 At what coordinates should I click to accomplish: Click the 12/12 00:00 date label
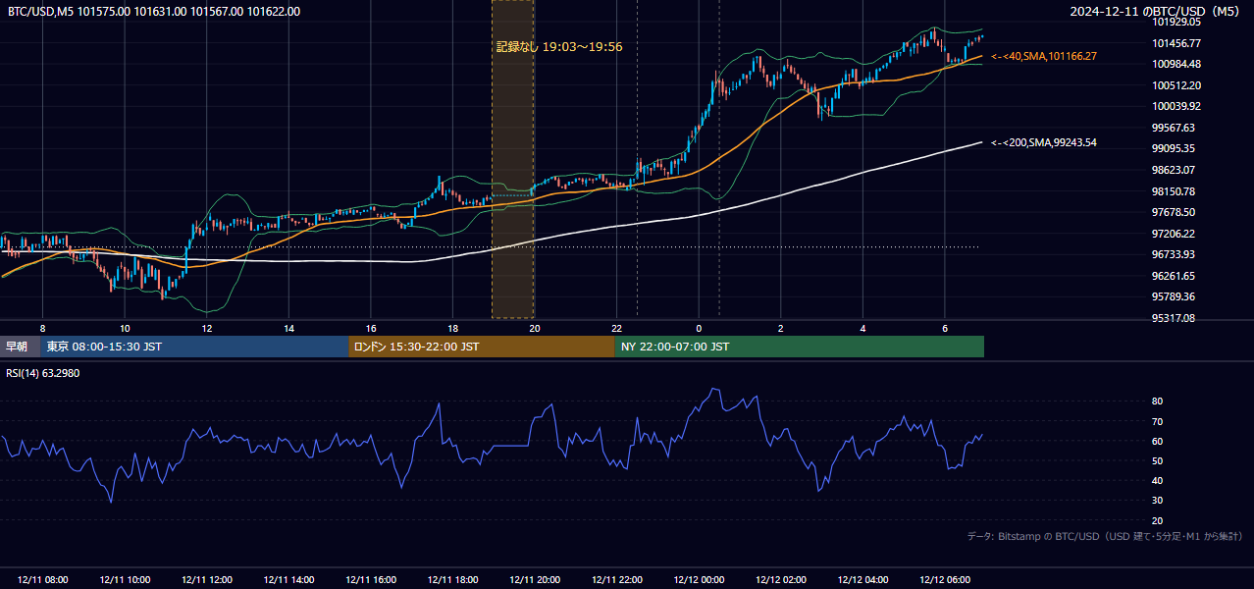click(699, 580)
